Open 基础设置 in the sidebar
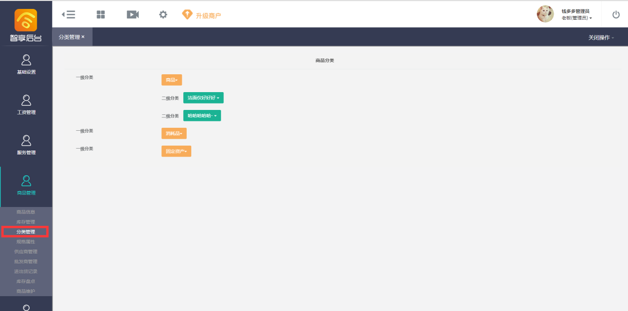This screenshot has width=628, height=311. coord(26,65)
